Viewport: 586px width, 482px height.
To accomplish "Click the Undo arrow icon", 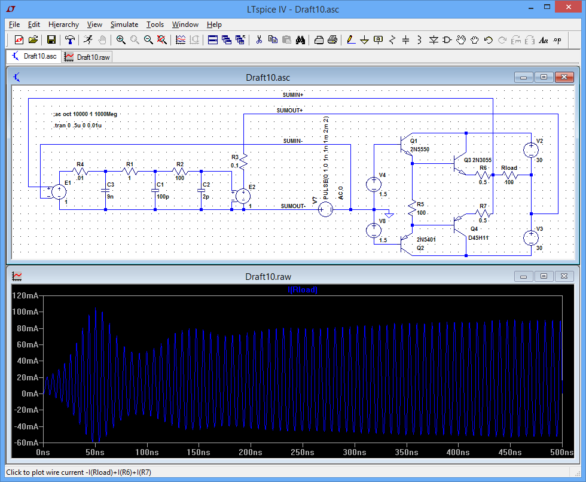I will (489, 39).
